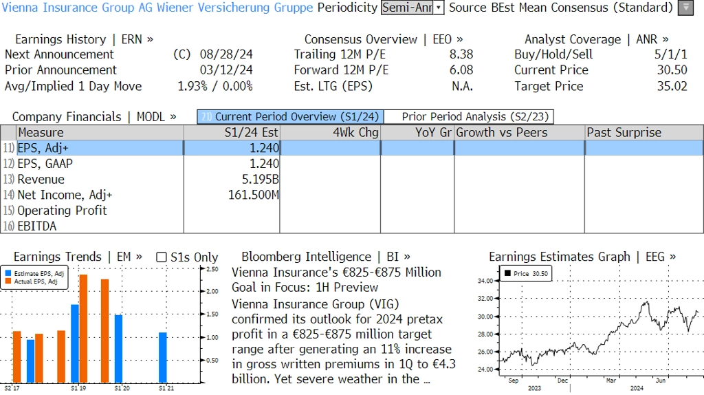Click the Measure column header
Image resolution: width=704 pixels, height=395 pixels.
[100, 133]
